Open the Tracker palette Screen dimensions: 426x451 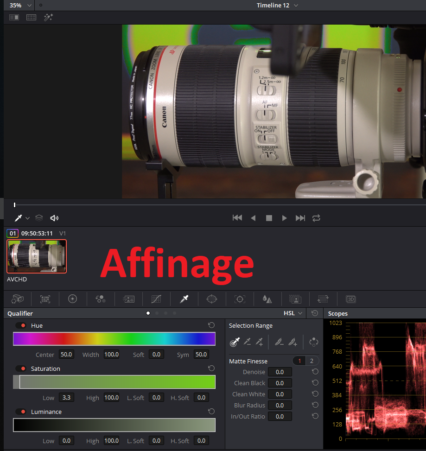coord(240,299)
